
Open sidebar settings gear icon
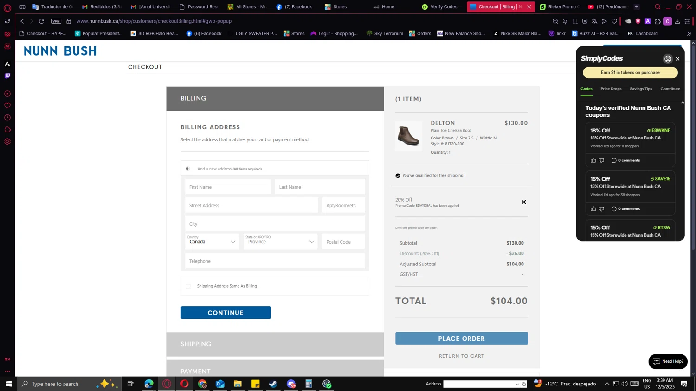click(x=7, y=142)
